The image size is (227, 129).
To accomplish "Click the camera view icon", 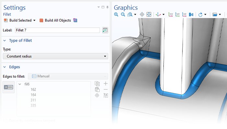I will (x=191, y=15).
